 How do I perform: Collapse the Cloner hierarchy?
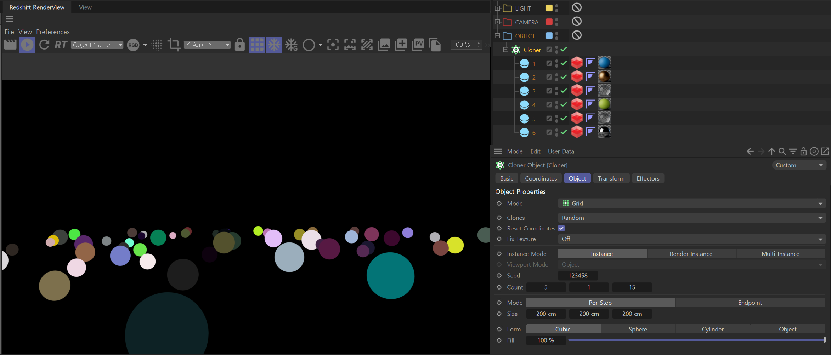pos(506,50)
